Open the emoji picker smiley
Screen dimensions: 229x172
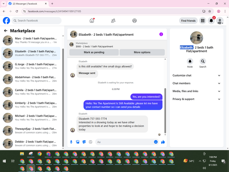156,142
